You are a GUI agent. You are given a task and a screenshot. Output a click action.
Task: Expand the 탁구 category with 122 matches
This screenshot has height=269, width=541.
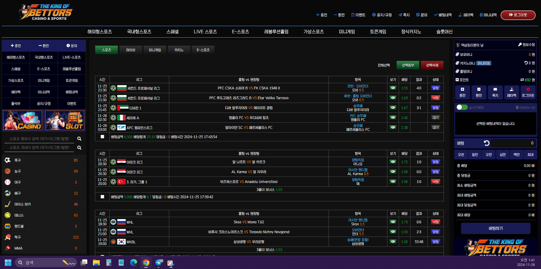coord(18,237)
